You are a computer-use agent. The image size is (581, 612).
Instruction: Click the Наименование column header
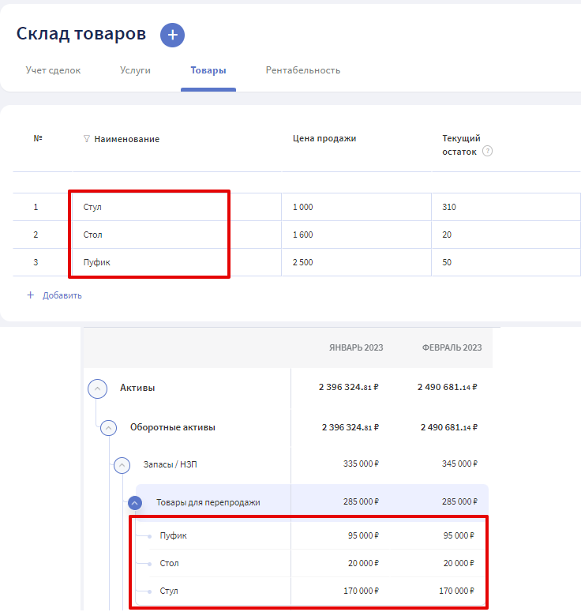(x=127, y=139)
